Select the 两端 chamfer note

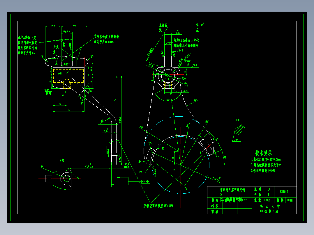(x=49, y=93)
